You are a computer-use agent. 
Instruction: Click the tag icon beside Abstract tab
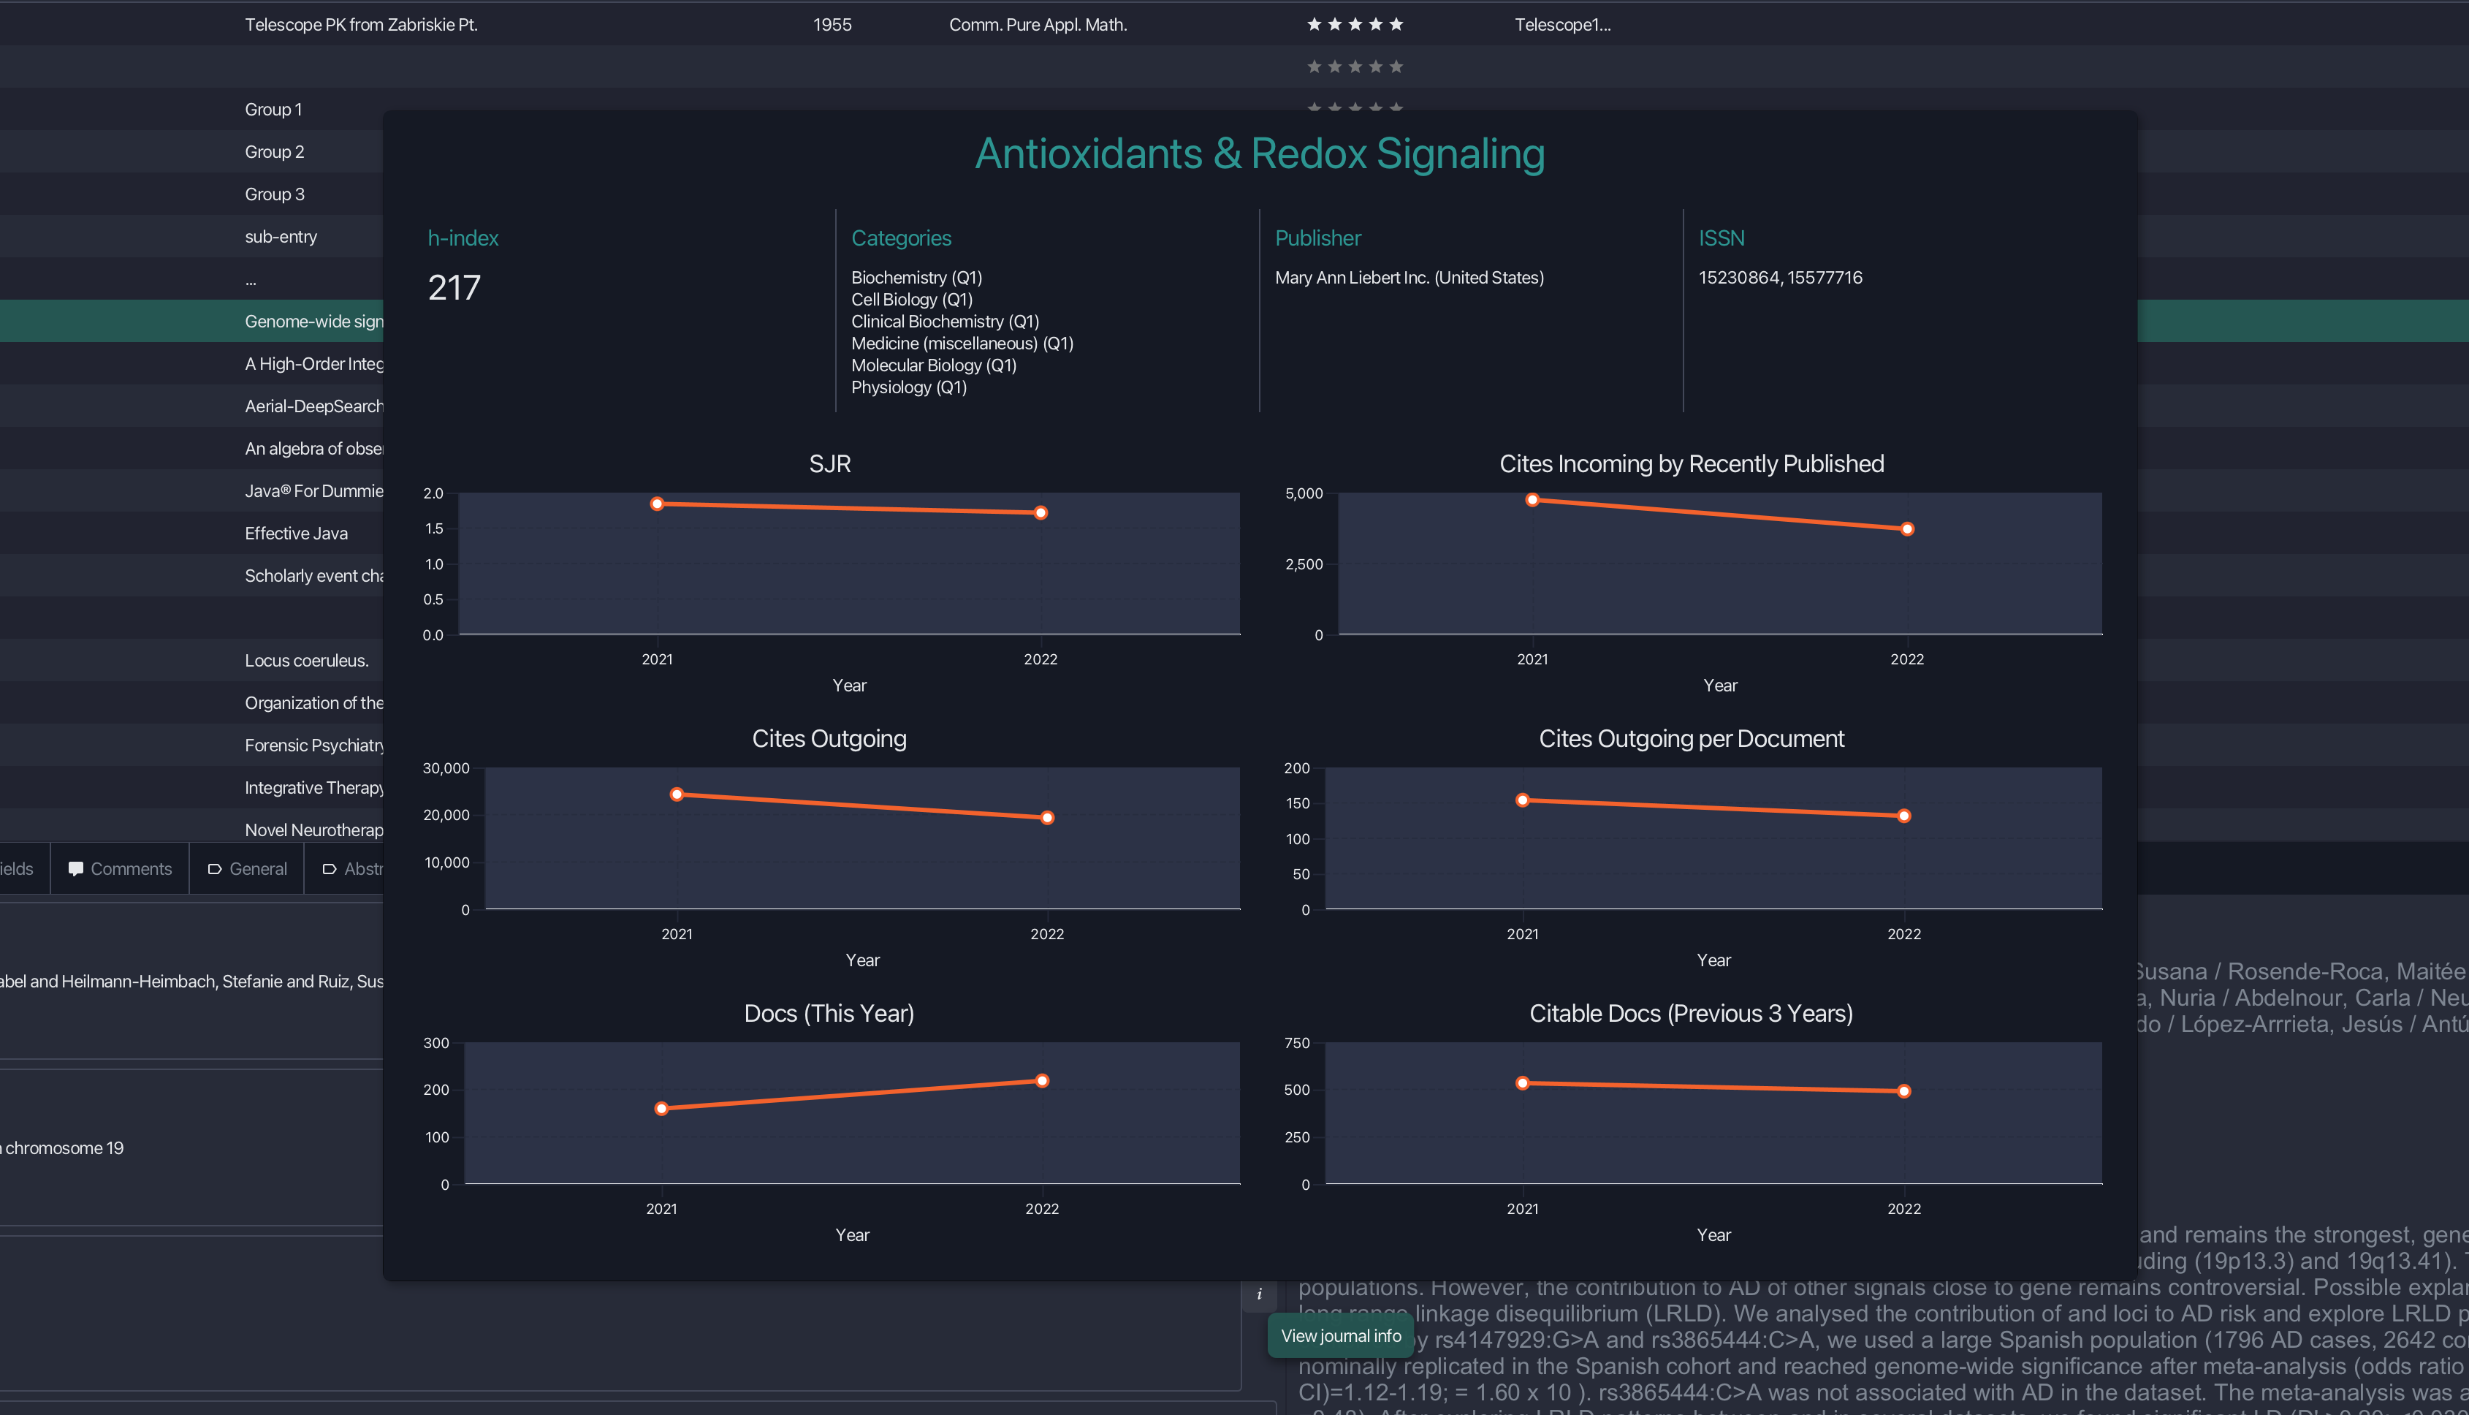(330, 869)
